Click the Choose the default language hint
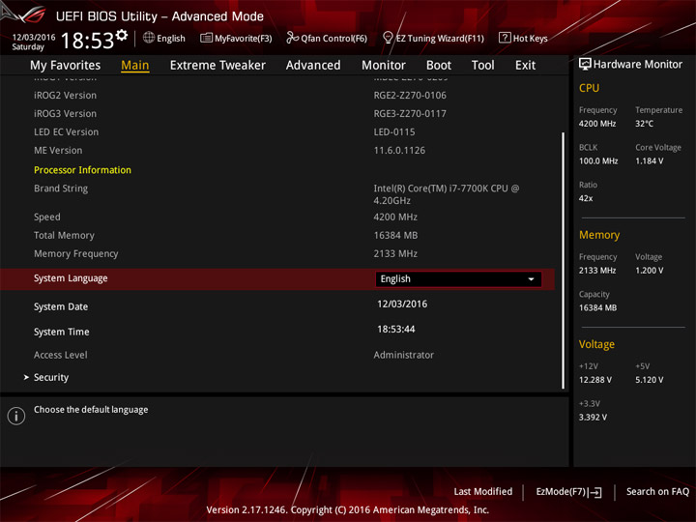The width and height of the screenshot is (696, 522). [x=91, y=410]
